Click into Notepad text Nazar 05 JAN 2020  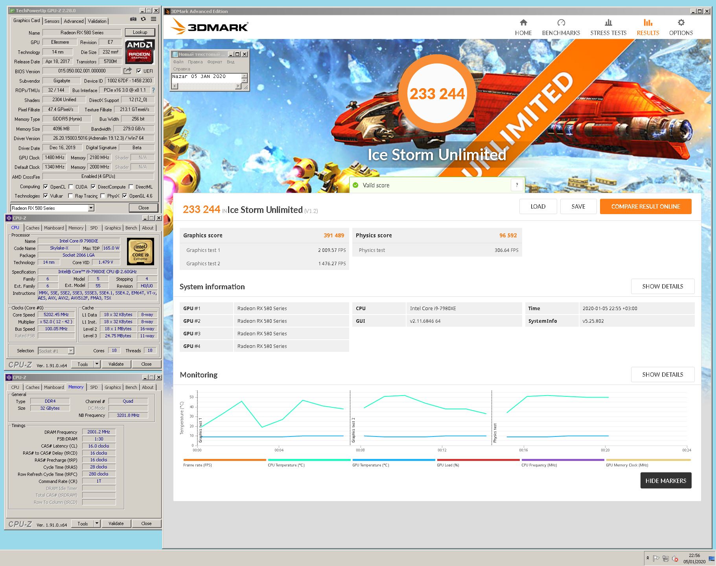click(199, 76)
